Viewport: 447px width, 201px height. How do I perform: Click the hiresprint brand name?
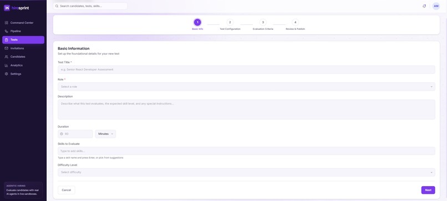pos(20,8)
